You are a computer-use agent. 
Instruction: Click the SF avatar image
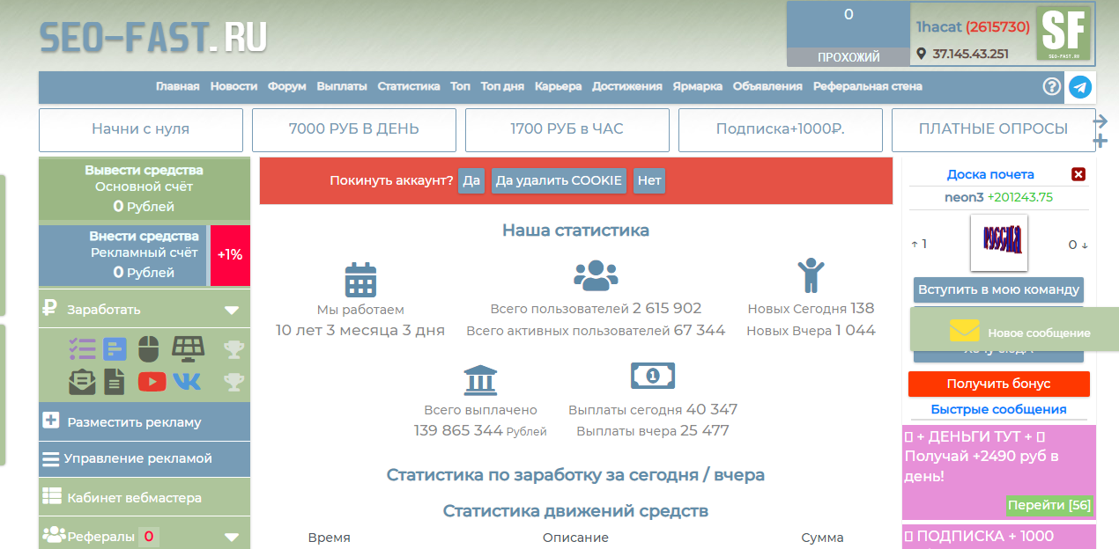tap(1063, 33)
